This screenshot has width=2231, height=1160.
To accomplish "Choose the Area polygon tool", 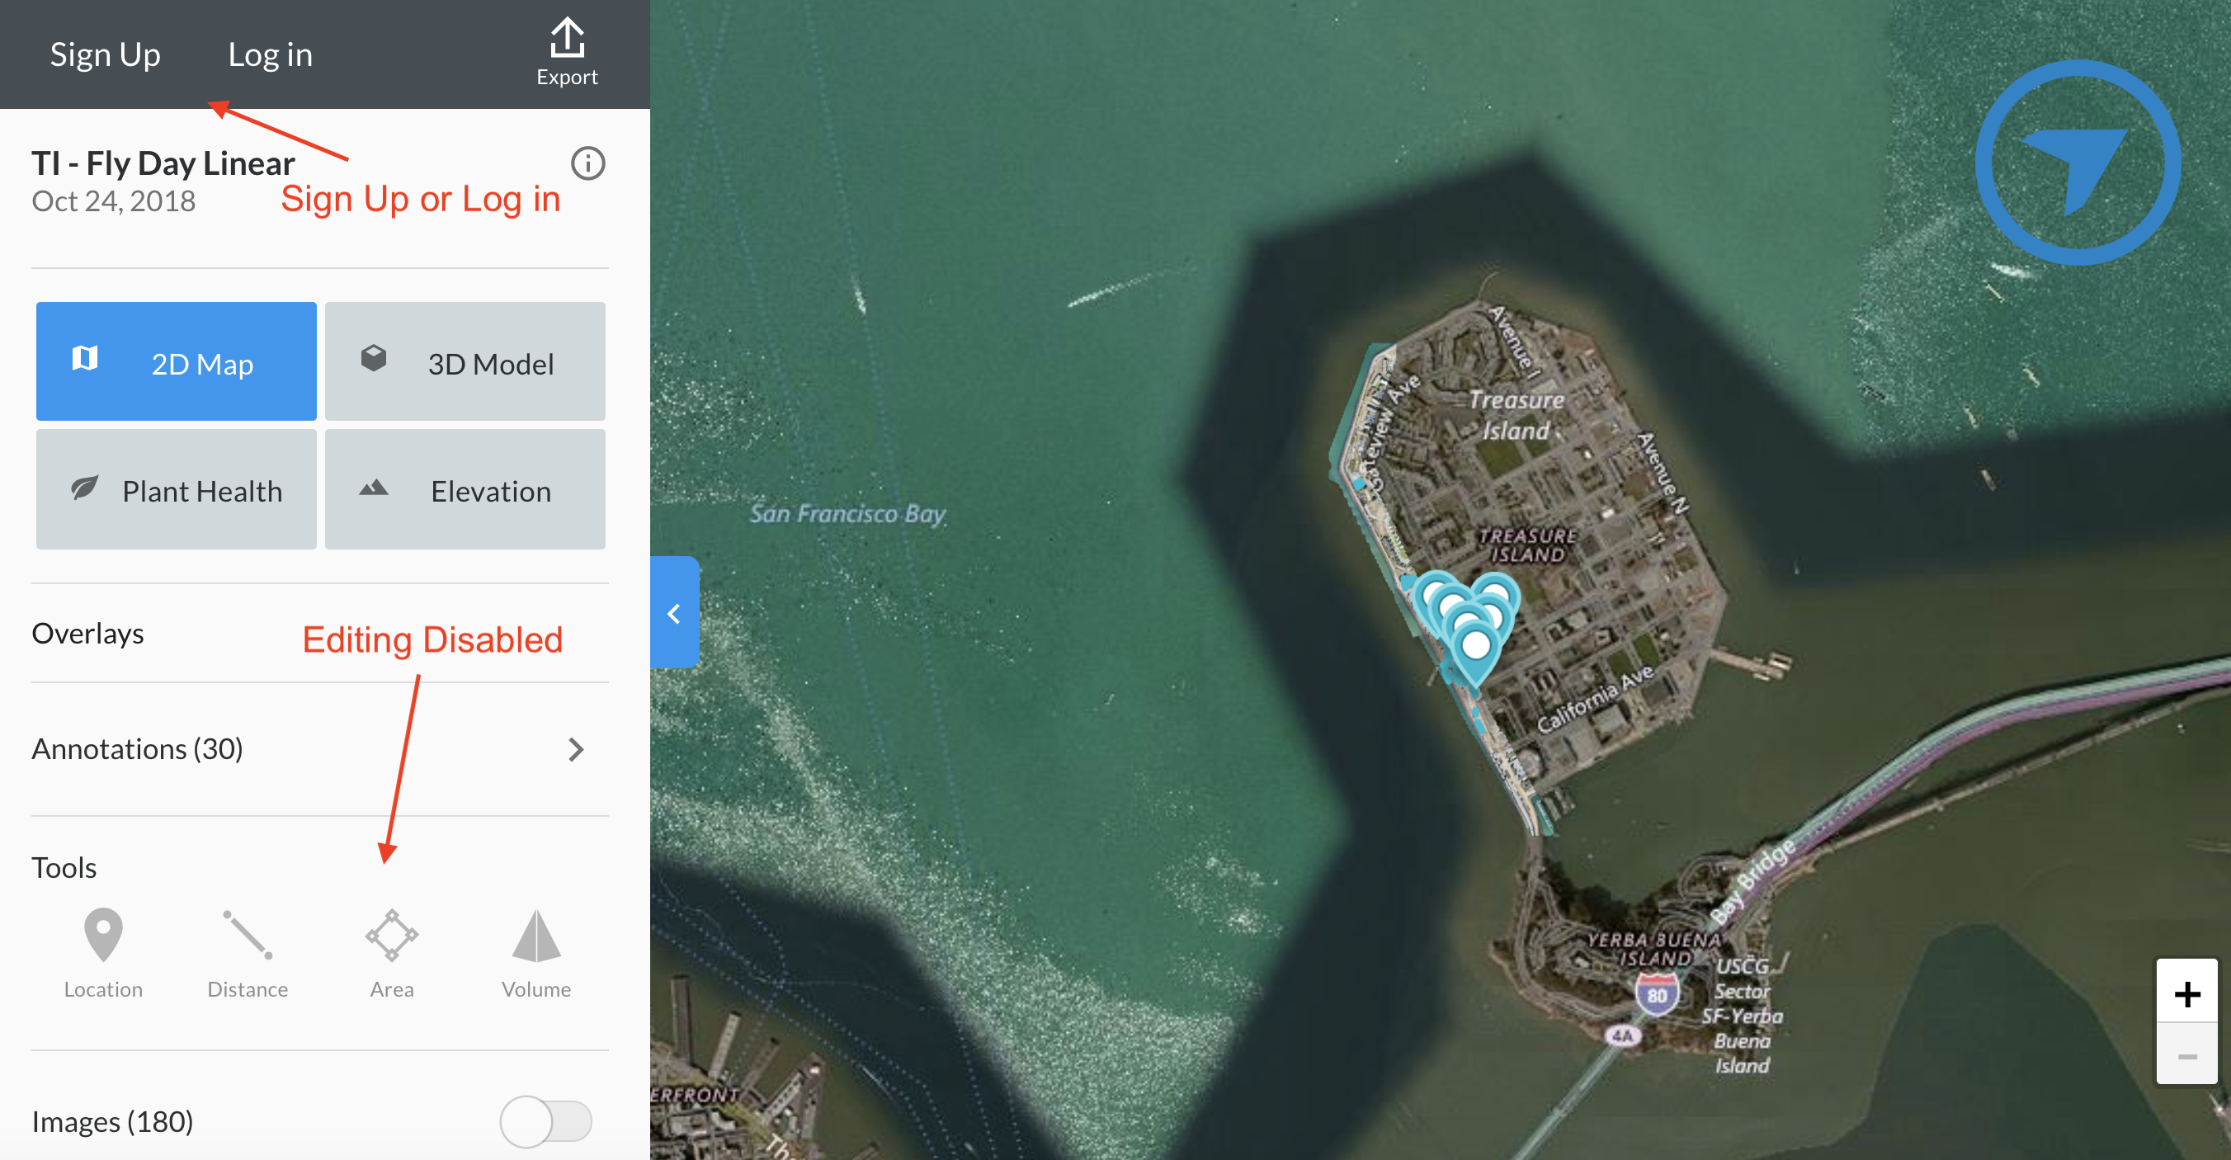I will [x=391, y=935].
